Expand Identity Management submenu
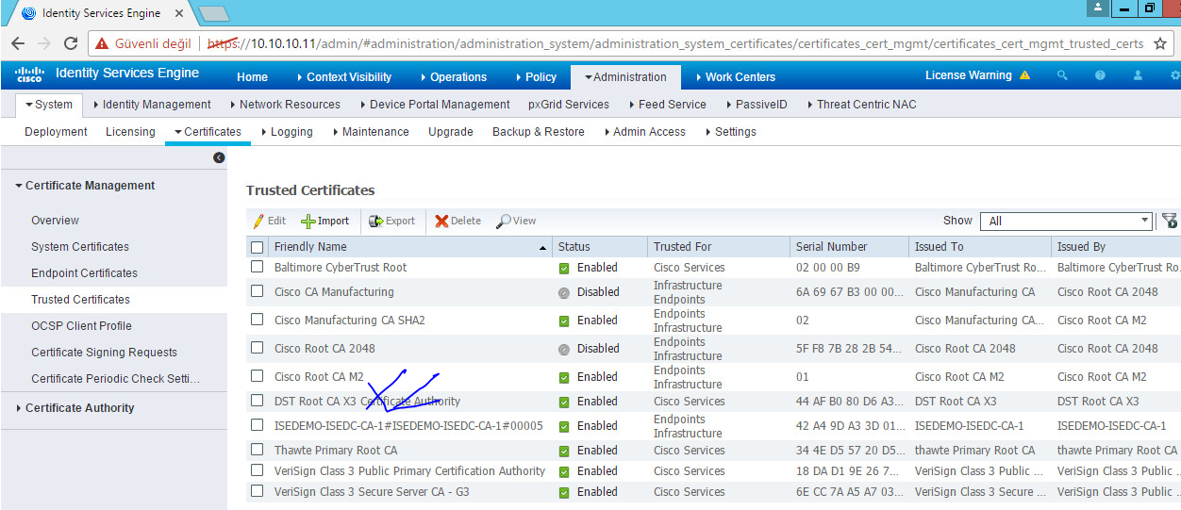1181x510 pixels. pyautogui.click(x=152, y=105)
